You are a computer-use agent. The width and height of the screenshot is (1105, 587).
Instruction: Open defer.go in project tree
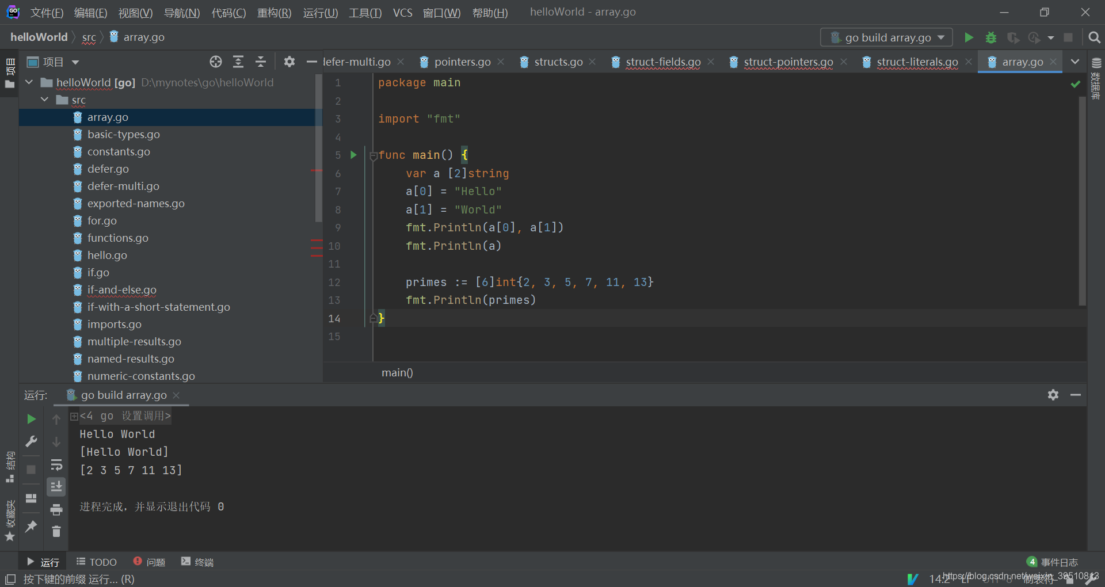point(108,169)
